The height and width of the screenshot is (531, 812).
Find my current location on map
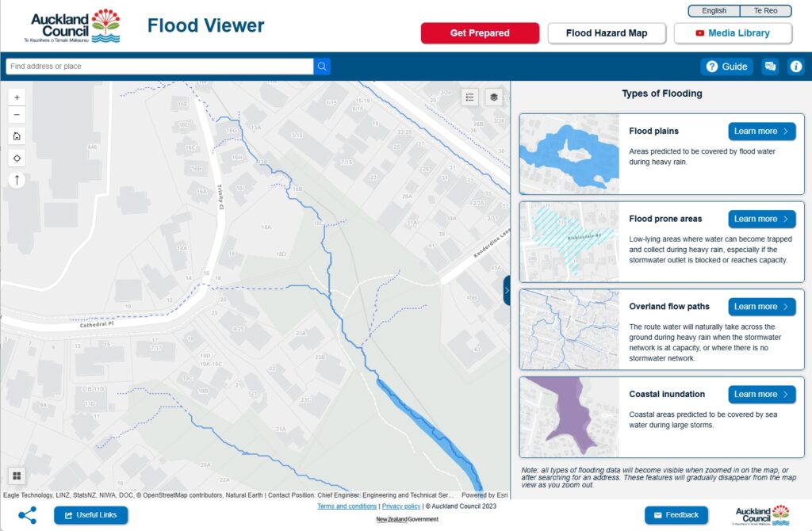(17, 158)
